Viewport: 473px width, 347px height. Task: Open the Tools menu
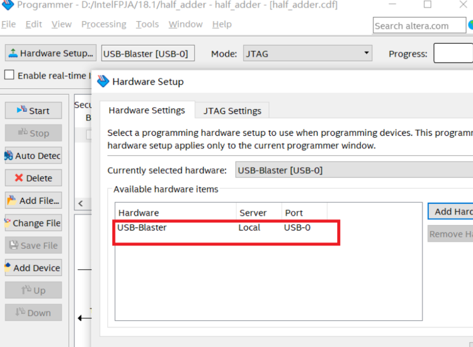pos(147,24)
